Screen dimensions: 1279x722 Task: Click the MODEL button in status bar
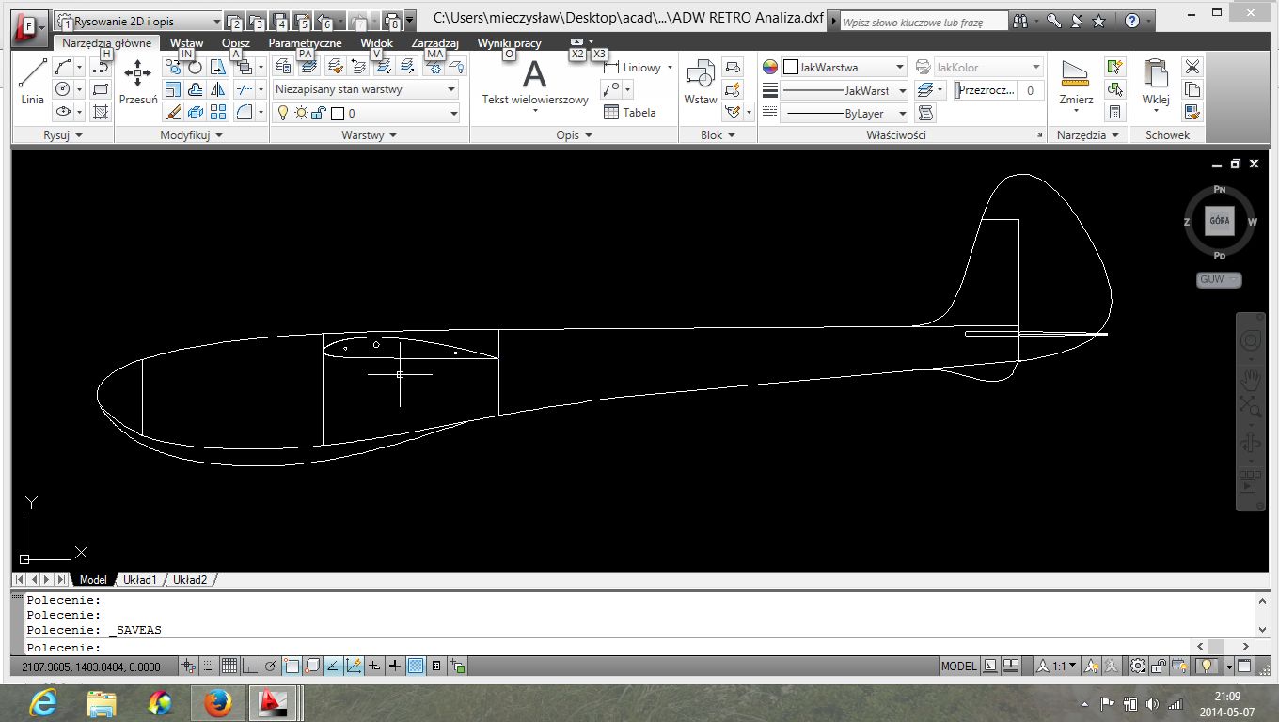[958, 667]
